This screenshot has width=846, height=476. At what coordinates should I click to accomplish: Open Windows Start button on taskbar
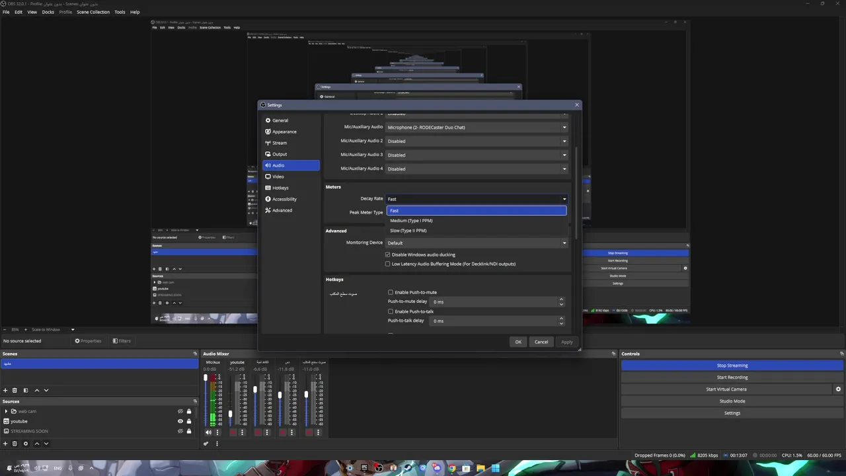[x=496, y=469]
